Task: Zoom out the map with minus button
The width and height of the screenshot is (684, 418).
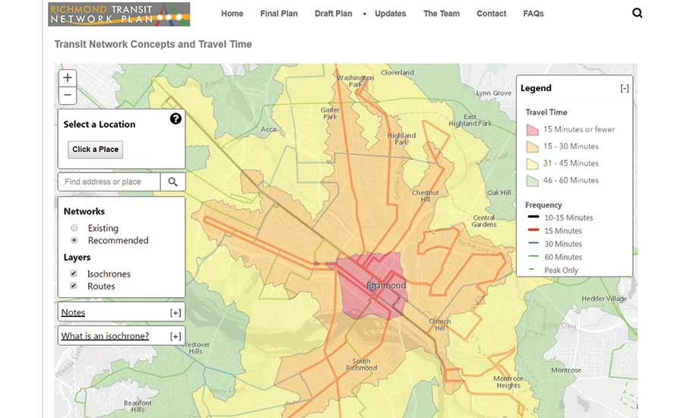Action: tap(68, 95)
